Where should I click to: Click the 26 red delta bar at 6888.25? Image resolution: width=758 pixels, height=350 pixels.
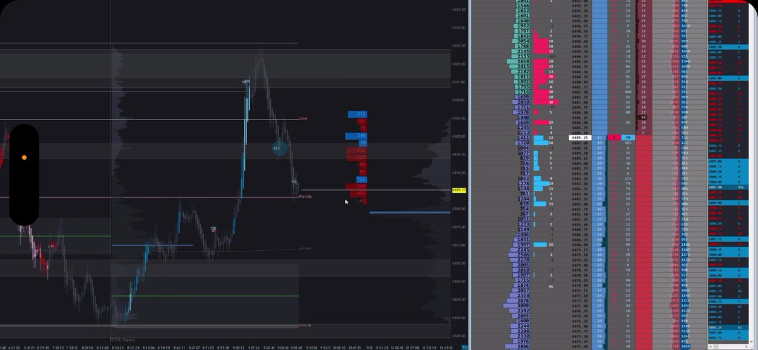pyautogui.click(x=544, y=76)
